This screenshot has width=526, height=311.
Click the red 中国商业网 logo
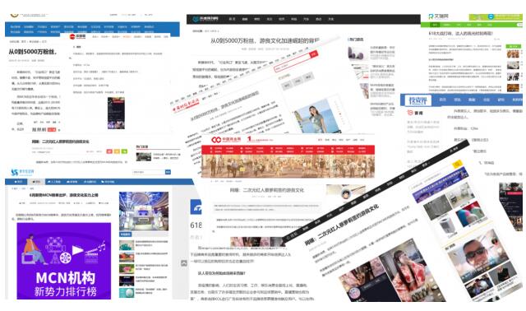coord(226,140)
